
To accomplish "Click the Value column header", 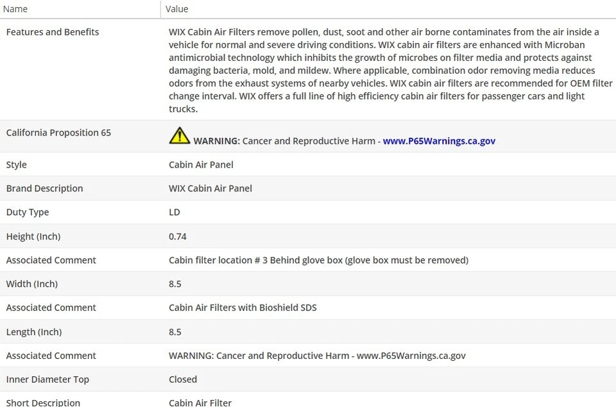I will point(176,9).
